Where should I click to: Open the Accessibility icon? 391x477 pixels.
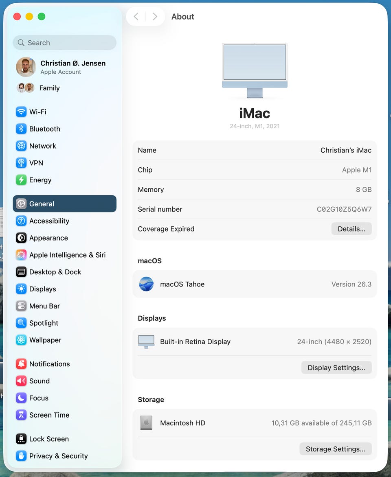tap(21, 221)
